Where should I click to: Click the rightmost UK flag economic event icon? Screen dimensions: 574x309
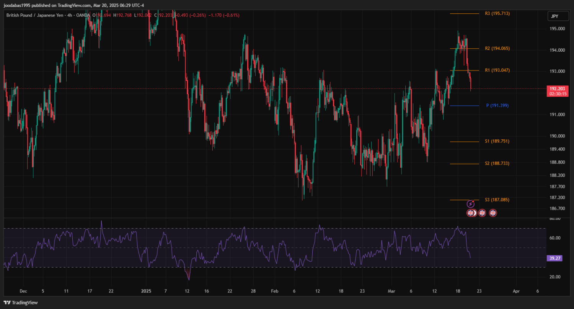[493, 213]
